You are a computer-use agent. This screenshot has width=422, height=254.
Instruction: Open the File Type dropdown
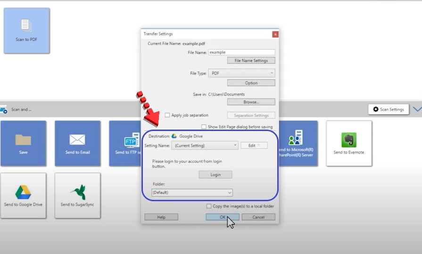coord(241,73)
